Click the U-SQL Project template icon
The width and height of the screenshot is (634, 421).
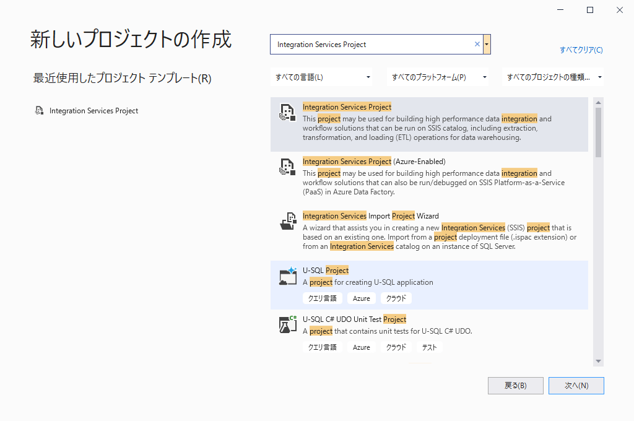point(288,276)
